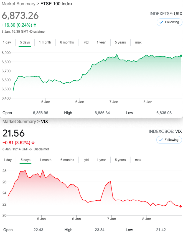
Task: Select the FTSE 100 '5 years' range tab
Action: (x=120, y=42)
